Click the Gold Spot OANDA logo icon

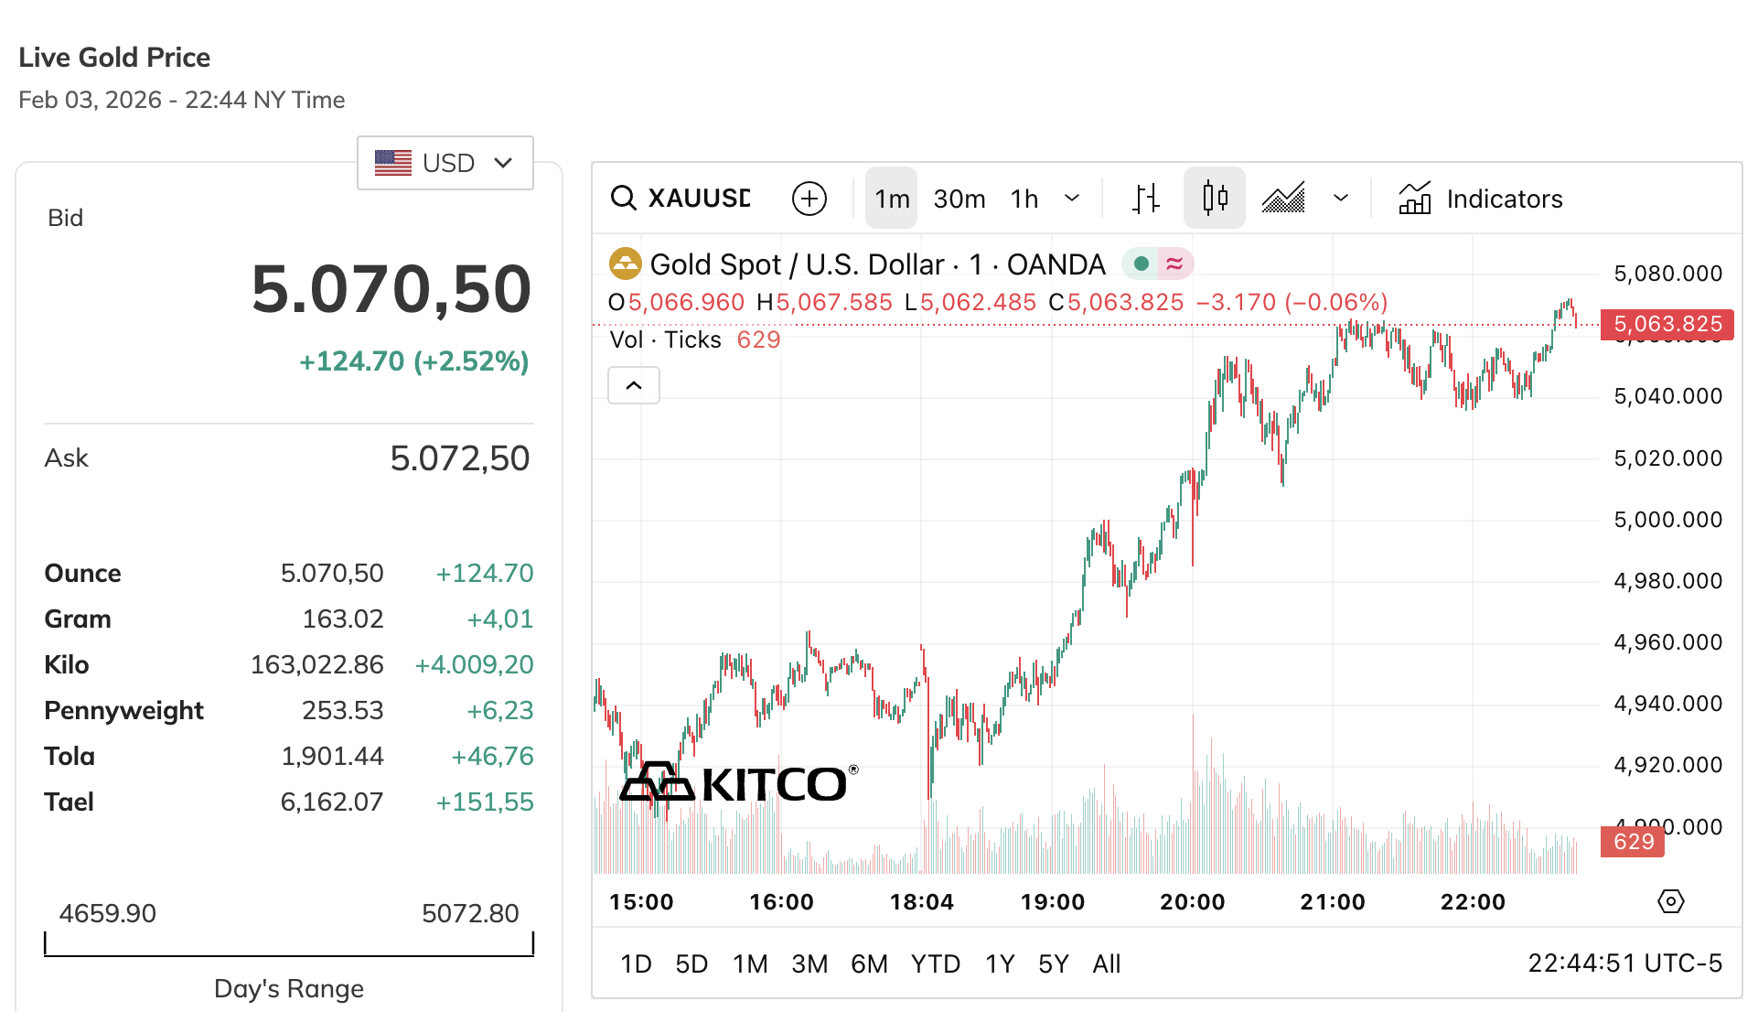pyautogui.click(x=627, y=264)
